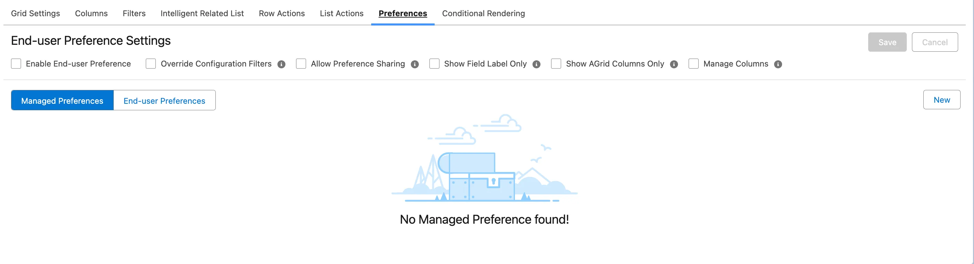This screenshot has height=264, width=974.
Task: Click the info icon near Show AGrid Columns Only
Action: [x=674, y=64]
